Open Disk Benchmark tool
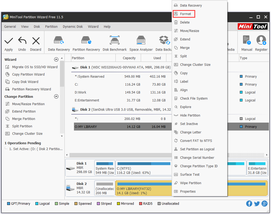Viewport: 271px width, 214px height. (x=115, y=44)
